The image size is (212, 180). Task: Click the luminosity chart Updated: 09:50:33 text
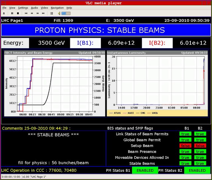pyautogui.click(x=194, y=53)
